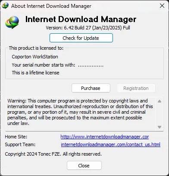This screenshot has height=176, width=169.
Task: Click the IDM globe icon in title bar
Action: (5, 6)
